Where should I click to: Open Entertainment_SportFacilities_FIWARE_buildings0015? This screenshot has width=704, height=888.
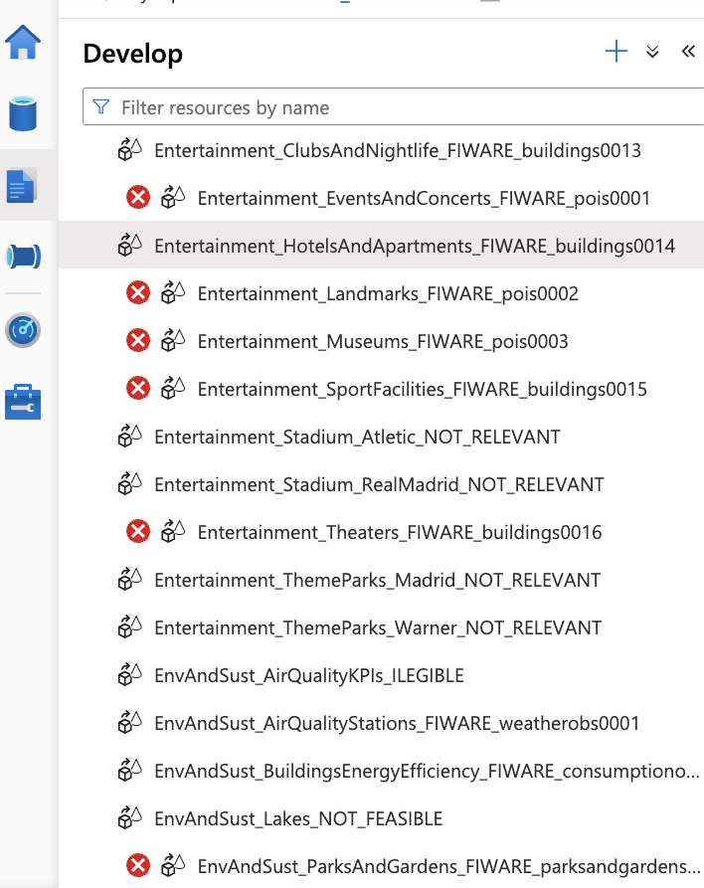pos(422,389)
